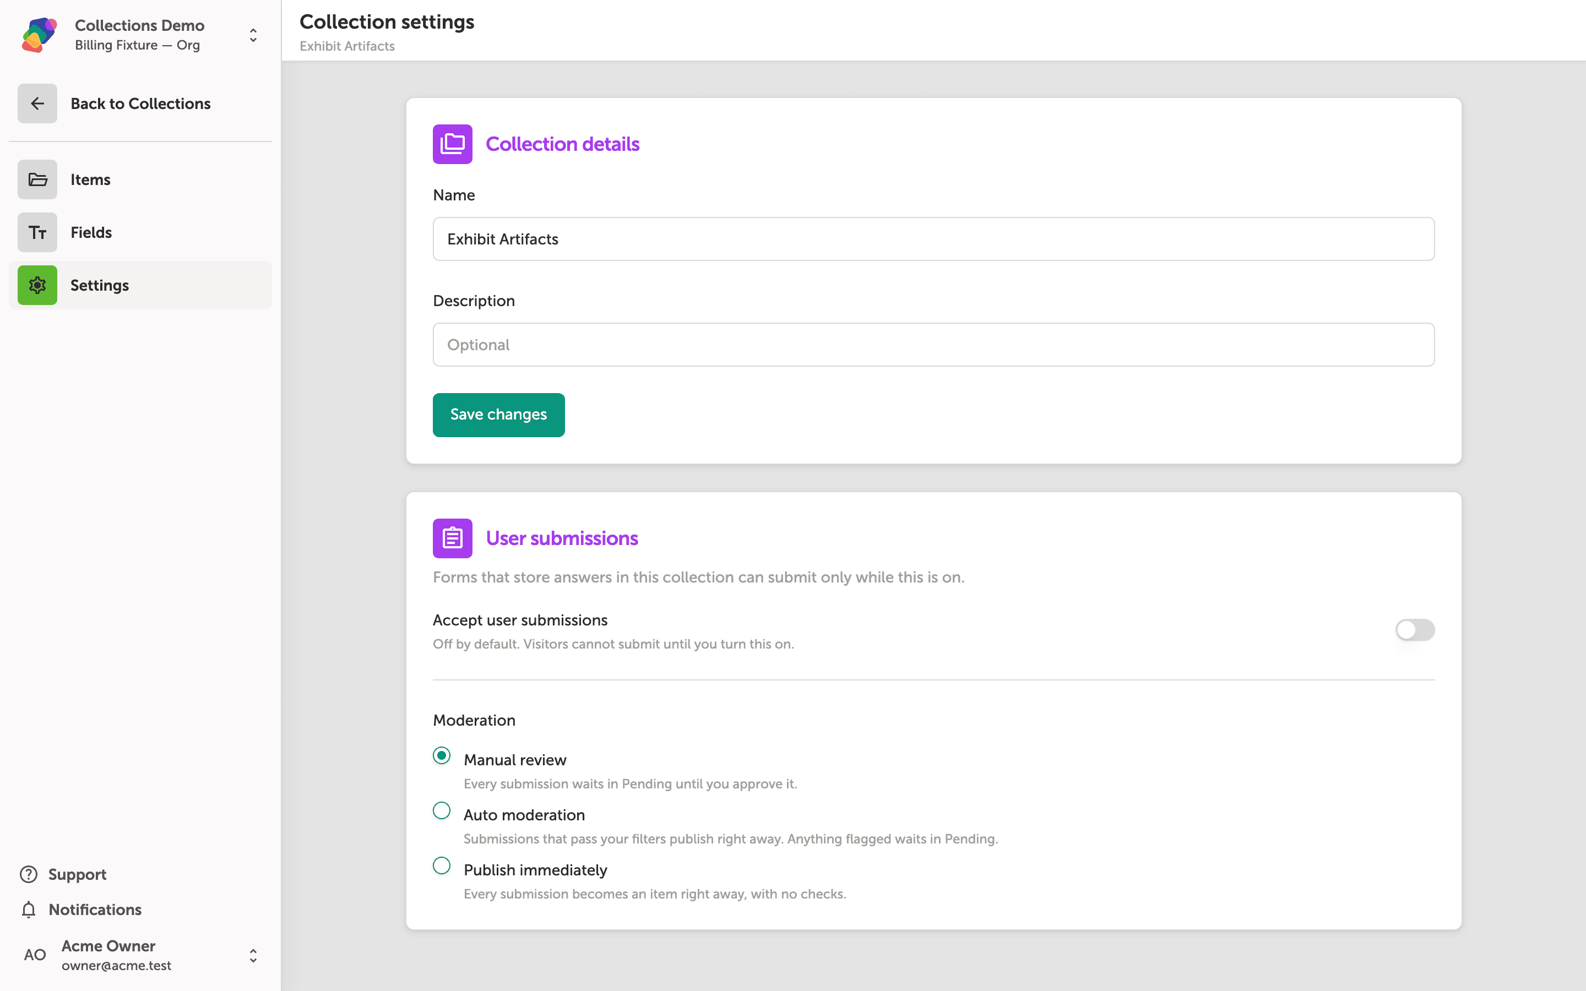Click the Moderation section label
Viewport: 1586px width, 991px height.
pyautogui.click(x=474, y=720)
